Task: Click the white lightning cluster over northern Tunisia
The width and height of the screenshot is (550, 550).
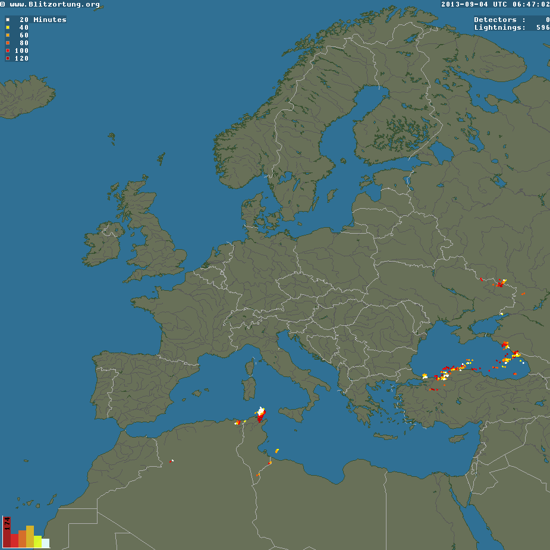Action: [261, 411]
